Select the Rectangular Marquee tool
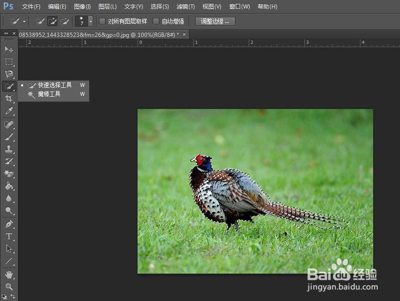The height and width of the screenshot is (301, 400). point(9,62)
